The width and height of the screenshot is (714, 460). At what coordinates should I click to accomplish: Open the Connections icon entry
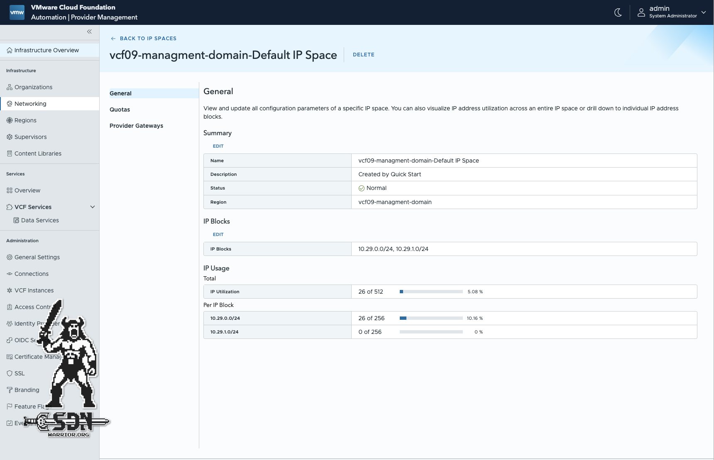point(10,274)
